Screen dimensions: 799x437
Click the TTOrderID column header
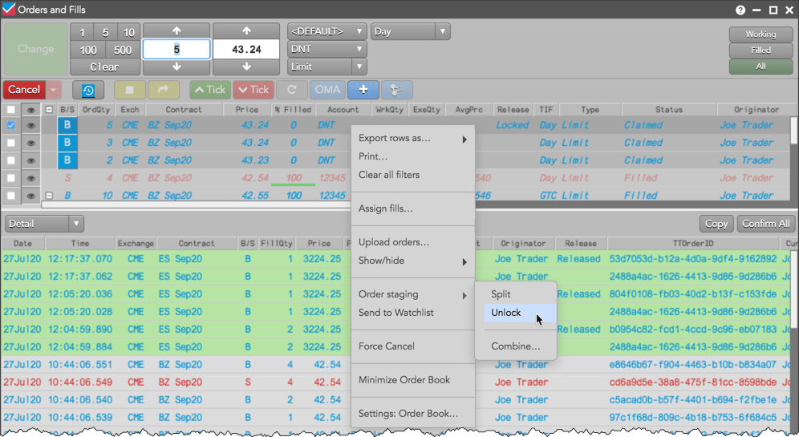[693, 244]
